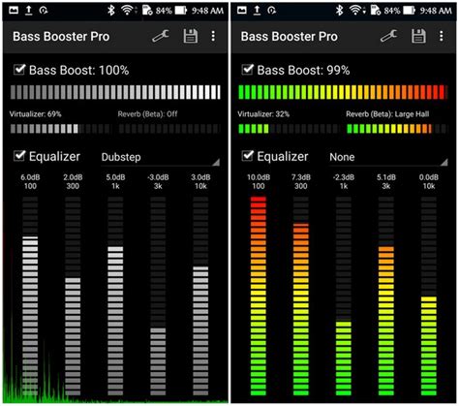Viewport: 459px width, 406px height.
Task: Tap the Reverb (Beta): Off bar
Action: pyautogui.click(x=169, y=129)
